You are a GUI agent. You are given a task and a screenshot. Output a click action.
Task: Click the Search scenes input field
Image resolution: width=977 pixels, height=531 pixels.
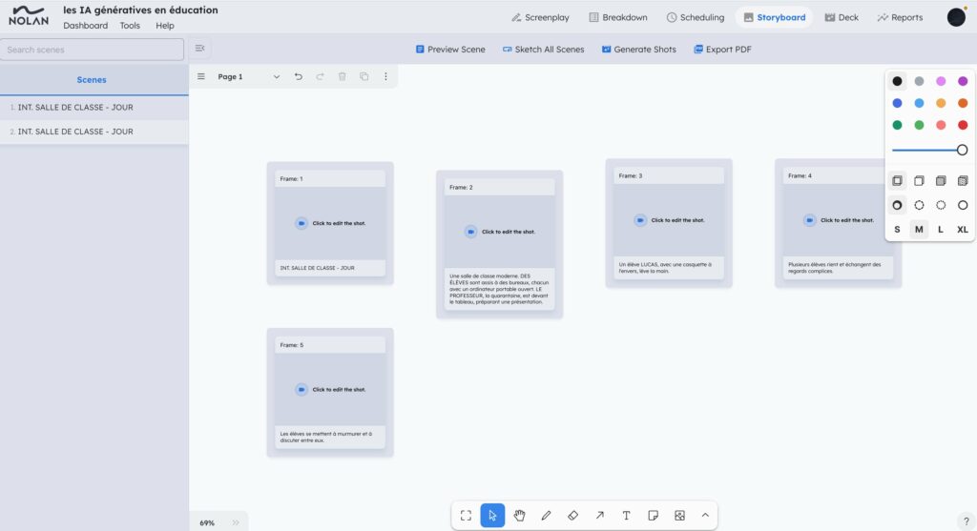[92, 50]
